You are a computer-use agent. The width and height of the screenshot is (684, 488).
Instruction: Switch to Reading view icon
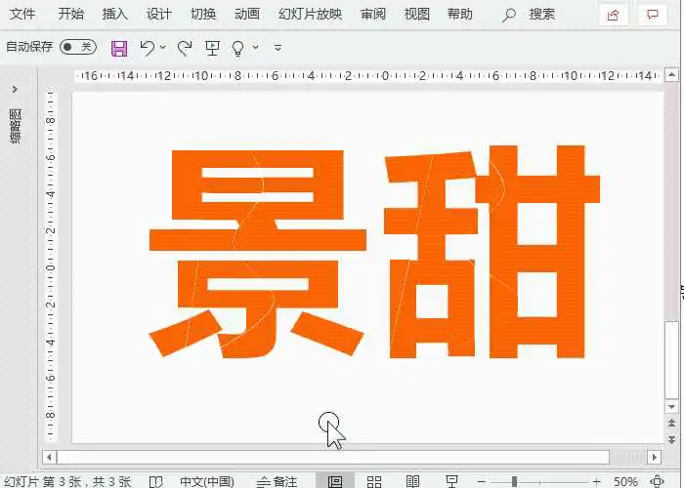[x=412, y=481]
